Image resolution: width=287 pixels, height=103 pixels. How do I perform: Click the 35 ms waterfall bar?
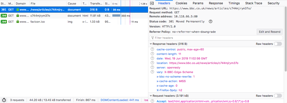[x=112, y=10]
